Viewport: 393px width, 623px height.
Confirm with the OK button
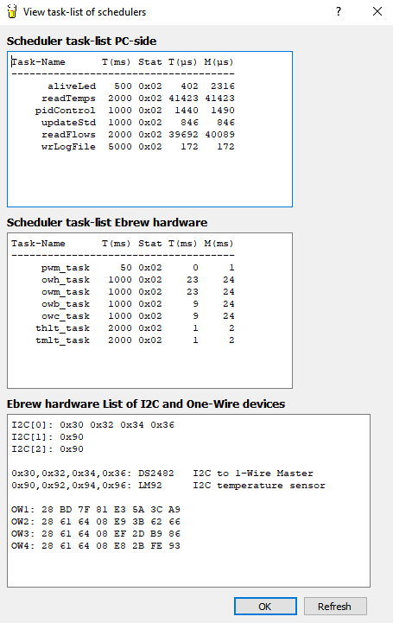(265, 607)
